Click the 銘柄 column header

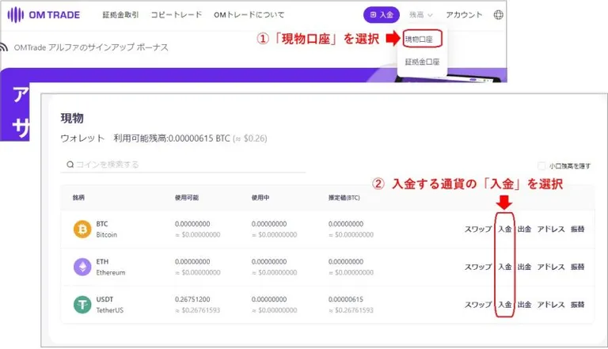pyautogui.click(x=78, y=198)
